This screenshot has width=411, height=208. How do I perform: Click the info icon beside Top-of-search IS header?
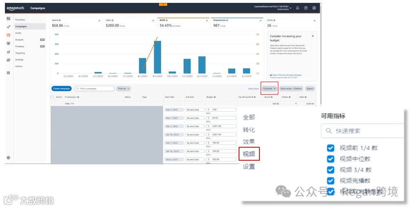(255, 97)
